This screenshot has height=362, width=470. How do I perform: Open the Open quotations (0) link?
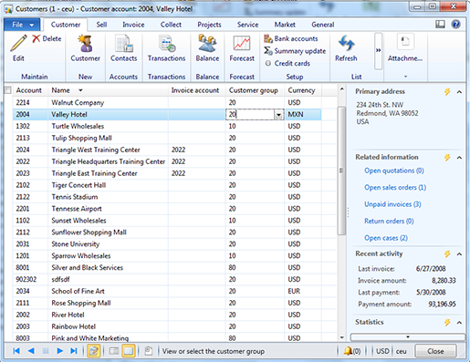pos(394,171)
